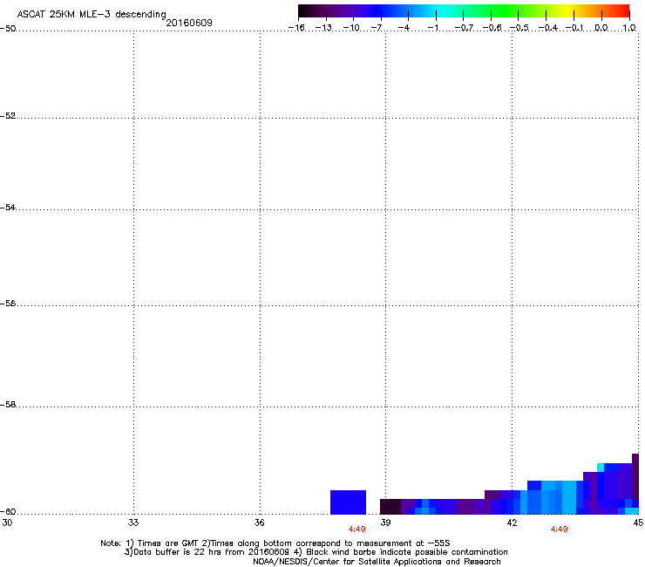Click the -52 latitude axis label
This screenshot has height=567, width=645.
(x=8, y=116)
